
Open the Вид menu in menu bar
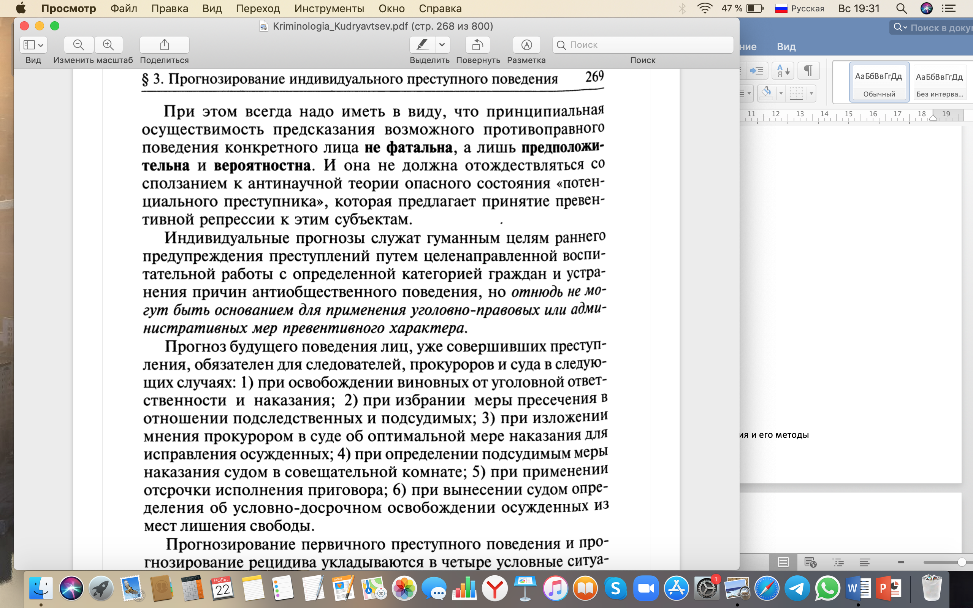pyautogui.click(x=212, y=8)
